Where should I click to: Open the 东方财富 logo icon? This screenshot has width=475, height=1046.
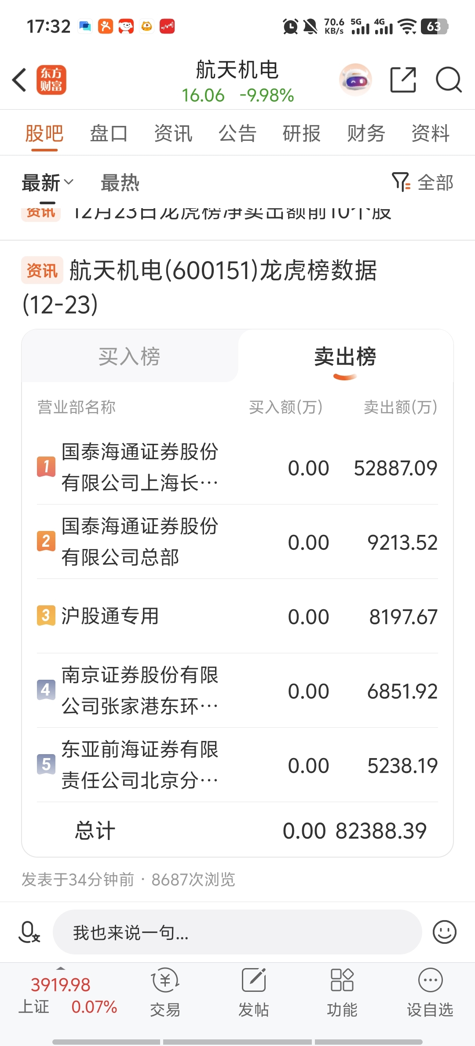(51, 80)
